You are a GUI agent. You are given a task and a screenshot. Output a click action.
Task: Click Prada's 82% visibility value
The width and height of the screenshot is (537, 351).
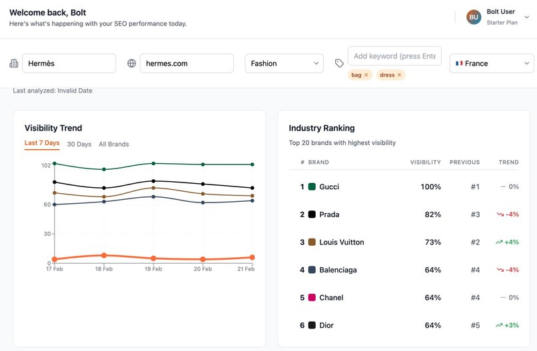(x=432, y=214)
